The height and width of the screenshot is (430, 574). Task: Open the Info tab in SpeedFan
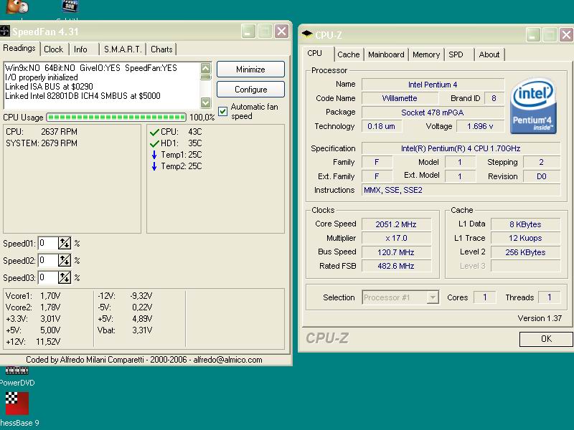tap(80, 49)
